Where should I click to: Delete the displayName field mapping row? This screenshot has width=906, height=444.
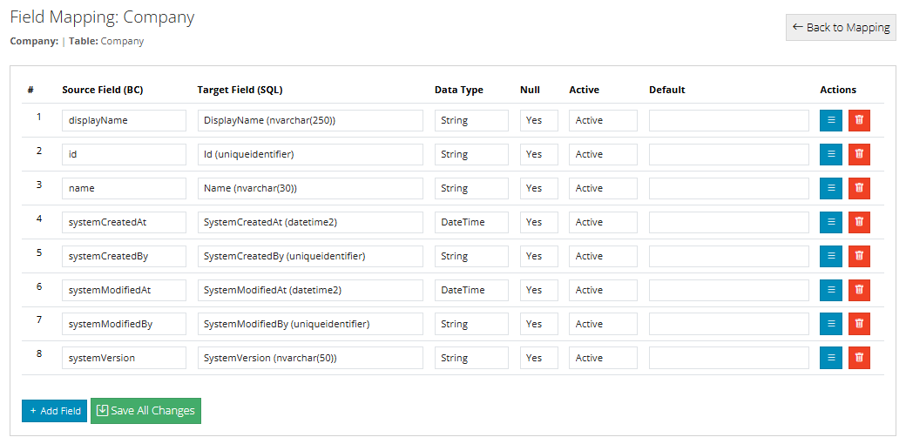pos(859,120)
